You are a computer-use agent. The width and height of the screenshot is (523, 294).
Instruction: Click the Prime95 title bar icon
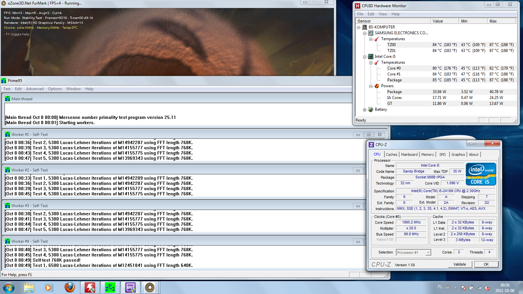tap(4, 81)
